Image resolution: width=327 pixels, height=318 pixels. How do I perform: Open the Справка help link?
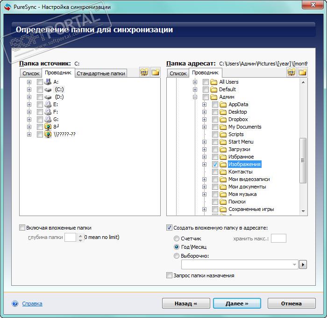tap(32, 304)
